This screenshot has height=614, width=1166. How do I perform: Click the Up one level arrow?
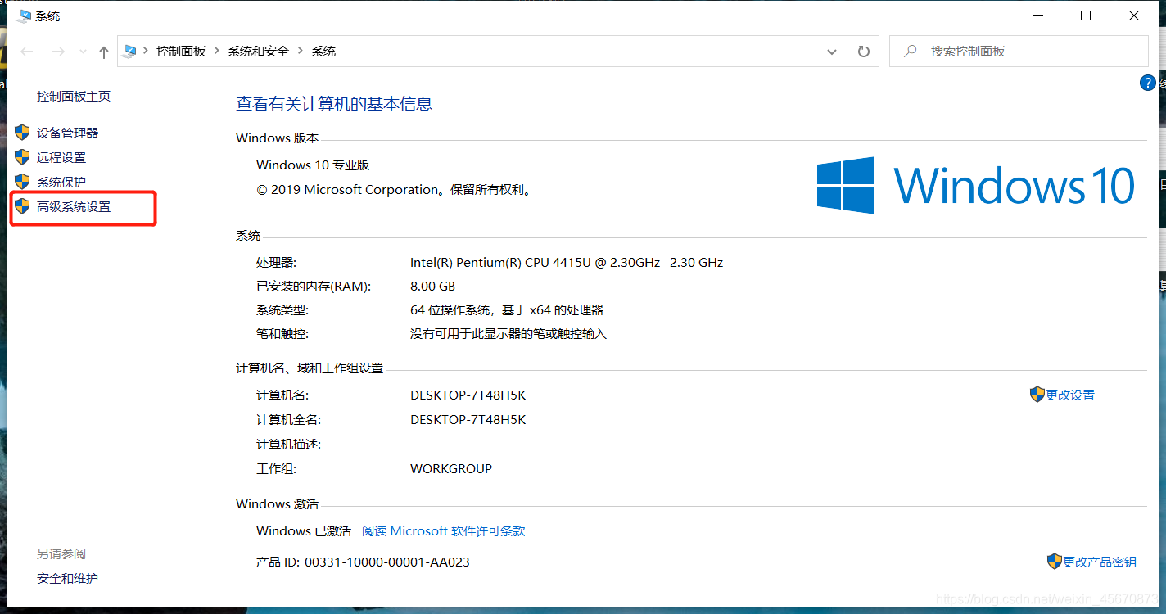coord(104,52)
